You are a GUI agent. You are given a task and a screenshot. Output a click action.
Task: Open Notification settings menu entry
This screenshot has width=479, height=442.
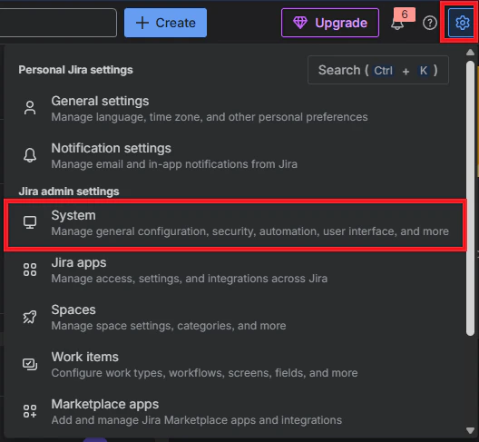235,155
